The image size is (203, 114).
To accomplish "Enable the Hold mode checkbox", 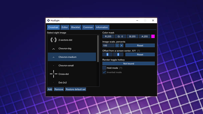I will [104, 68].
